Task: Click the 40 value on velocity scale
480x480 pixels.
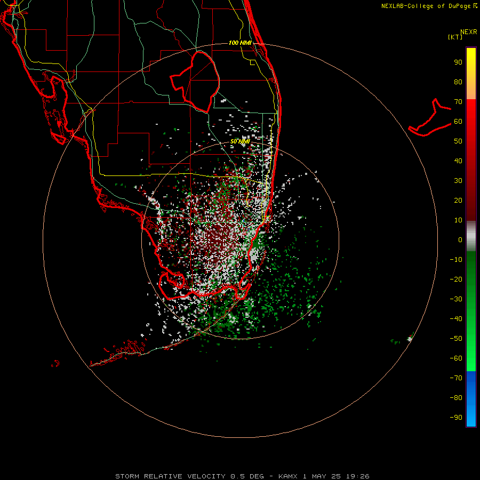Action: click(458, 161)
